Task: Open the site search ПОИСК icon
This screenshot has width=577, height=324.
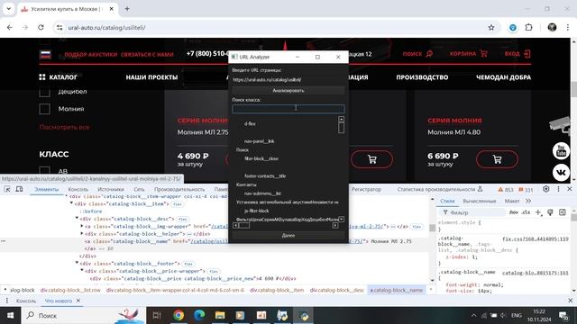Action: [429, 54]
